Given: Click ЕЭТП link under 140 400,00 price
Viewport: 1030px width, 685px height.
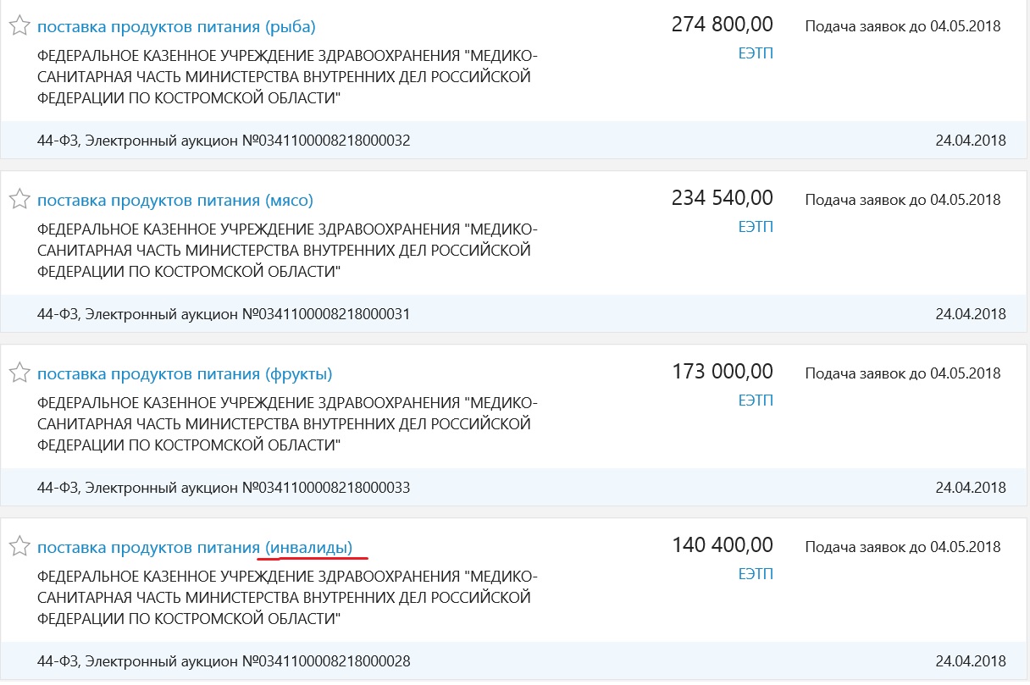Looking at the screenshot, I should coord(756,574).
